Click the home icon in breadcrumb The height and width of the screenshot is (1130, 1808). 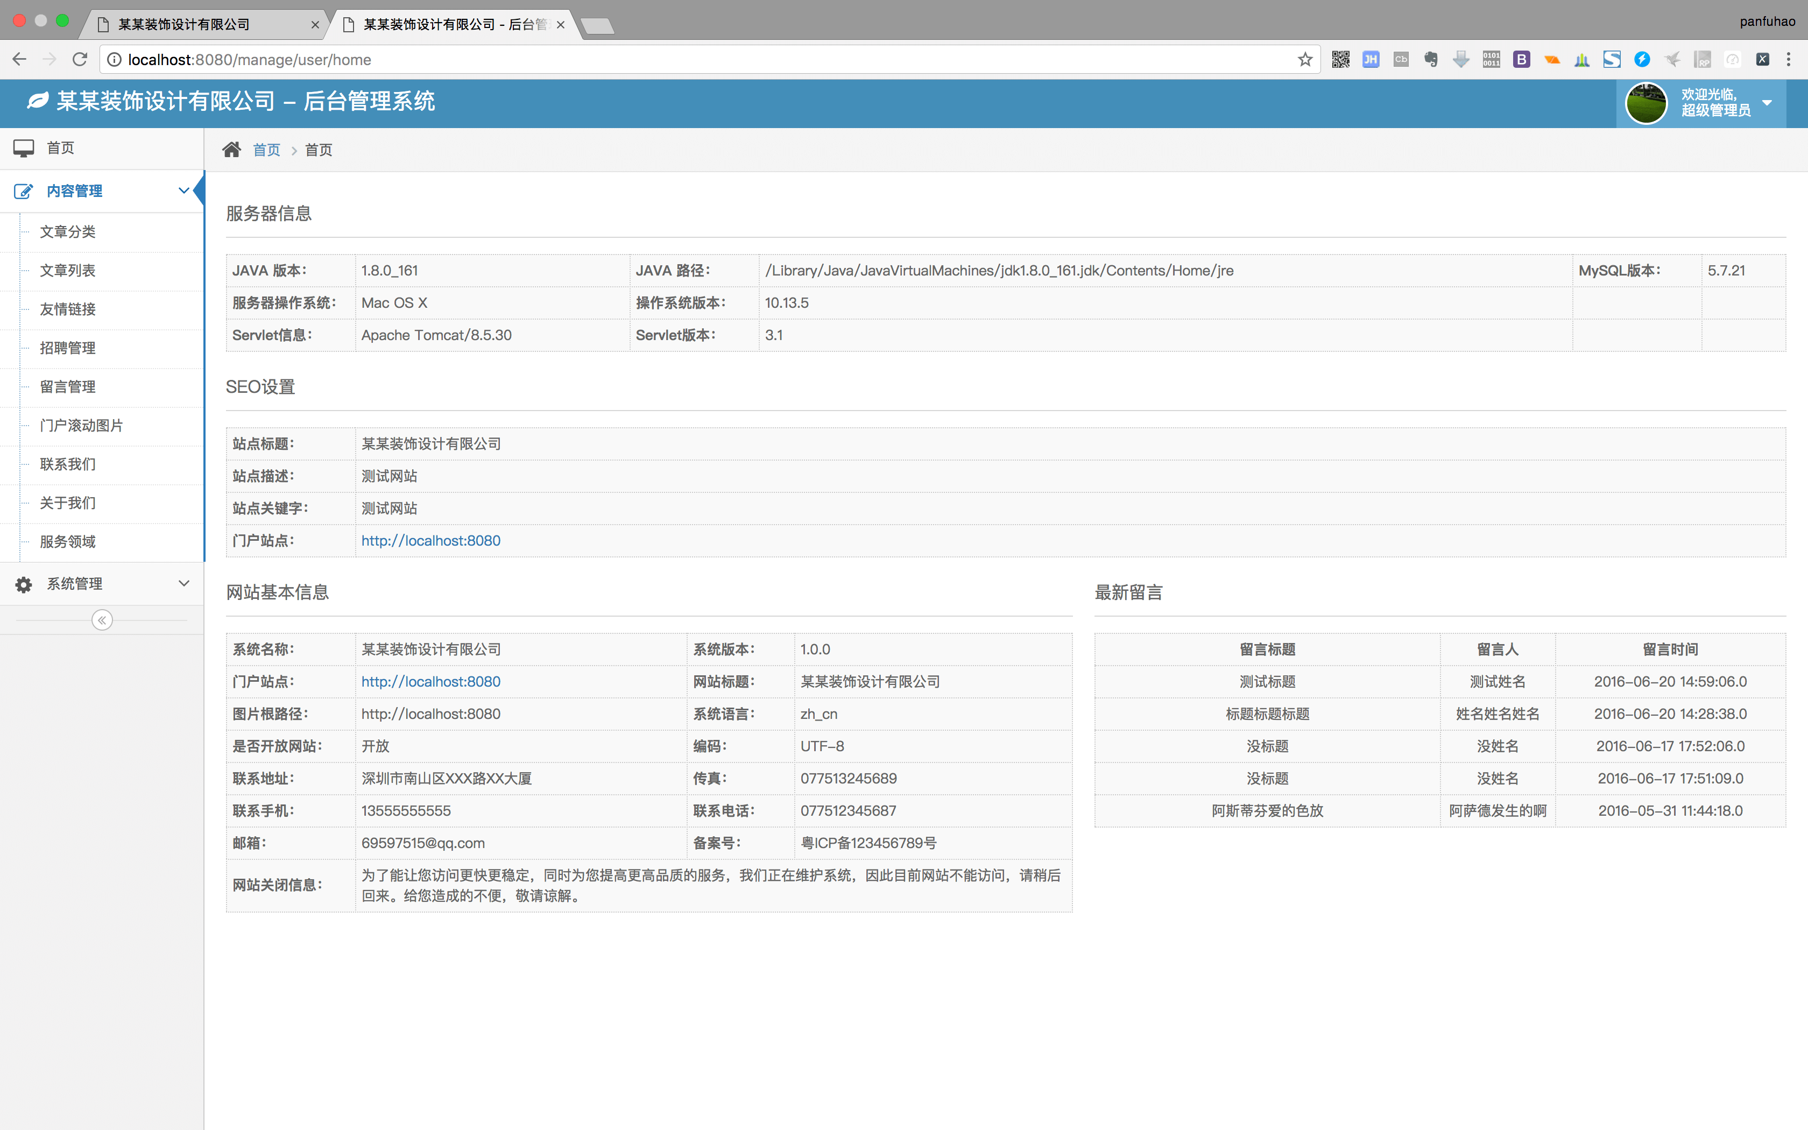[231, 150]
